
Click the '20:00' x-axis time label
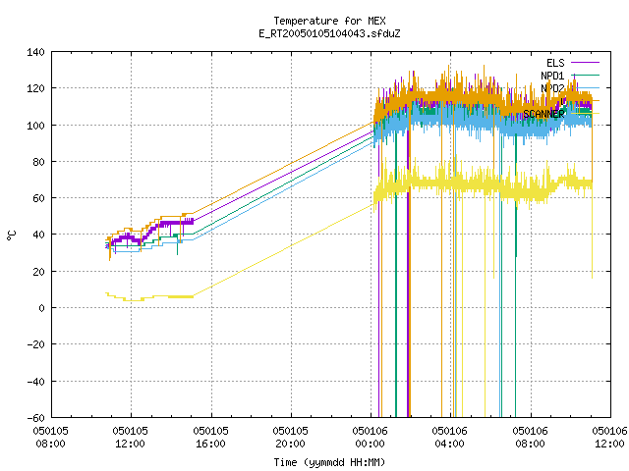point(290,444)
